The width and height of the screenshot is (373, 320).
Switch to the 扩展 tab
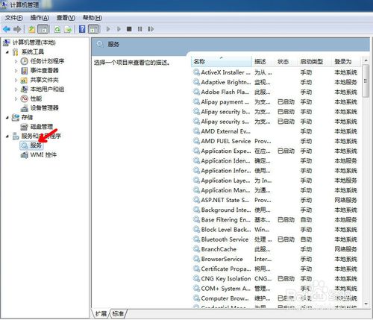[x=101, y=314]
